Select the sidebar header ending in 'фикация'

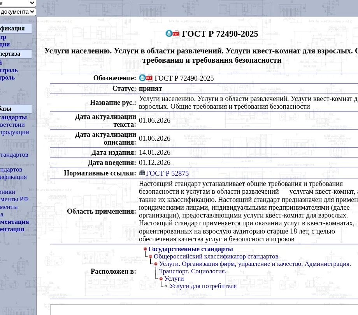(x=16, y=28)
